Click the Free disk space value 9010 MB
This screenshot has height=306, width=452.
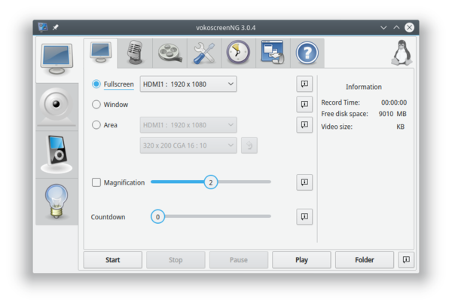coord(392,114)
